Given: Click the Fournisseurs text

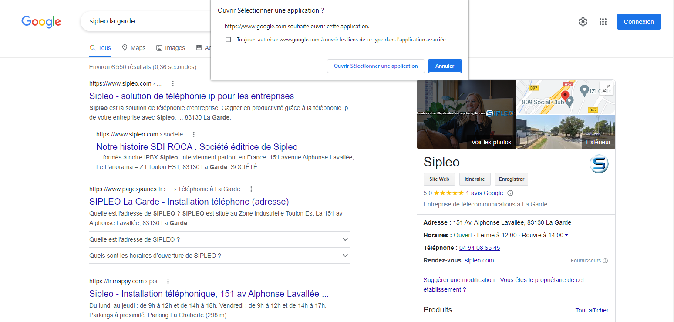Looking at the screenshot, I should [x=586, y=261].
